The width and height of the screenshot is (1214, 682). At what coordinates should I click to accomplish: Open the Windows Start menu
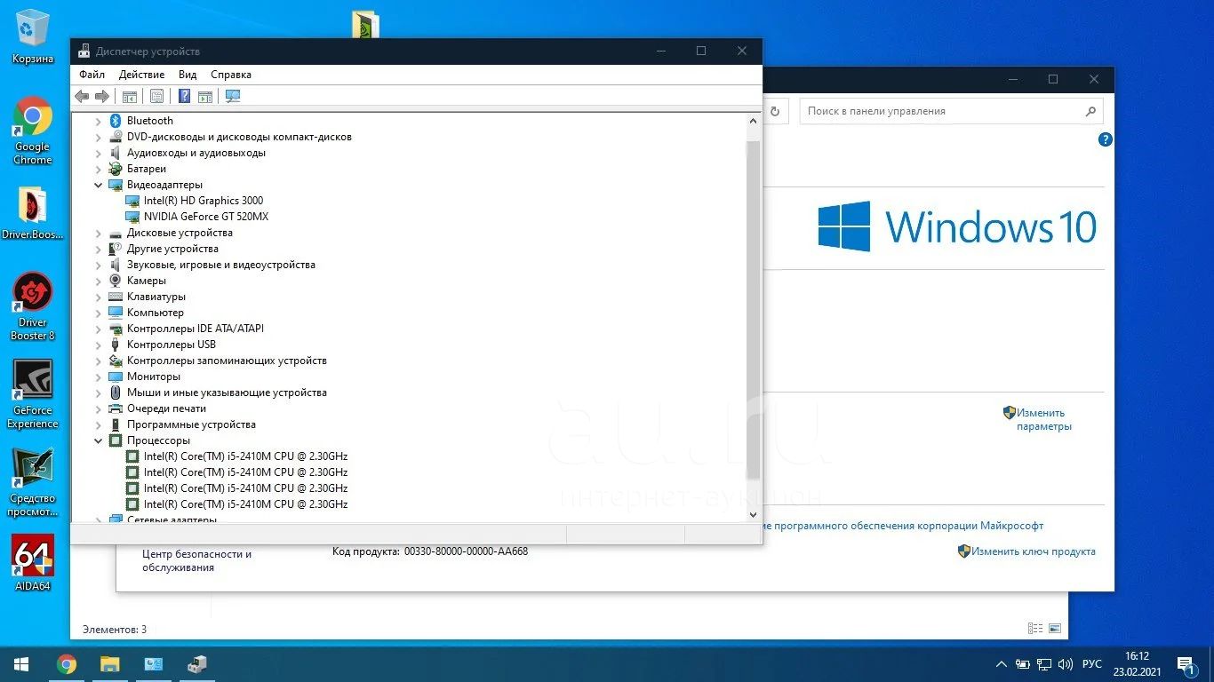click(x=21, y=664)
